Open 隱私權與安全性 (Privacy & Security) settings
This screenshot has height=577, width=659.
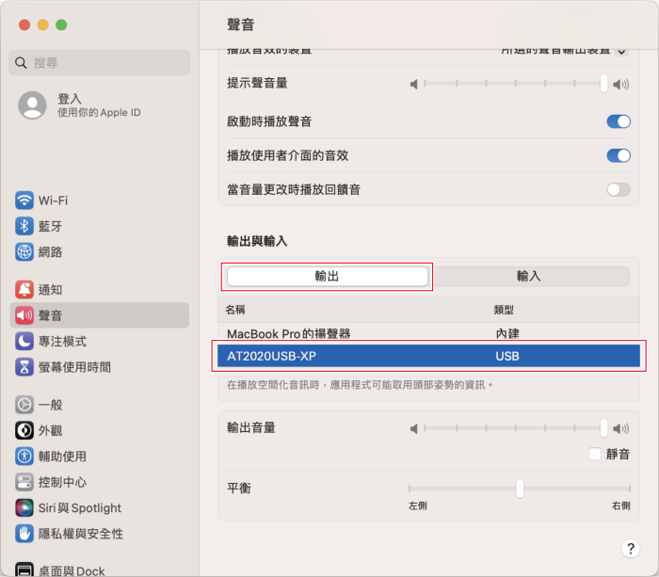80,534
